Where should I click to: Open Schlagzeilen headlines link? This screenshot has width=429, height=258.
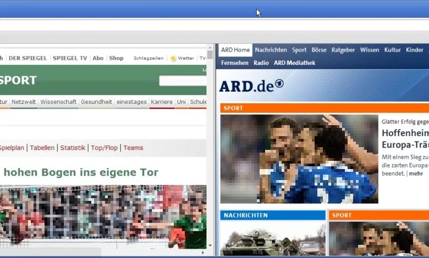tap(148, 58)
